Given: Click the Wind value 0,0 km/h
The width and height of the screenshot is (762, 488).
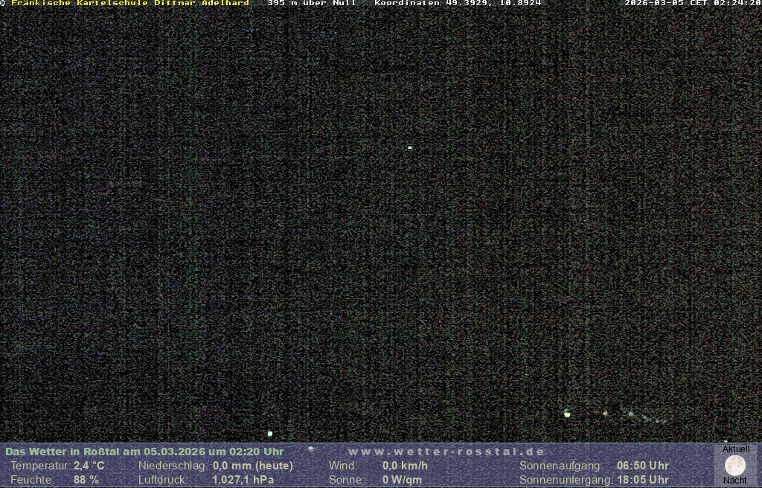Looking at the screenshot, I should [405, 466].
